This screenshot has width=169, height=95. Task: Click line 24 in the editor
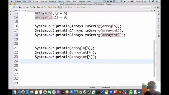pyautogui.click(x=86, y=61)
